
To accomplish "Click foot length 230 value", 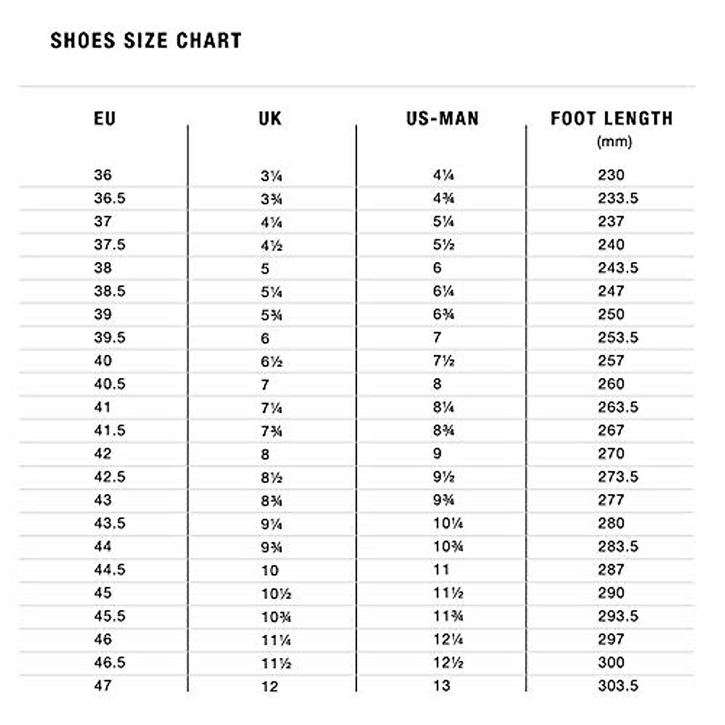I will click(611, 175).
